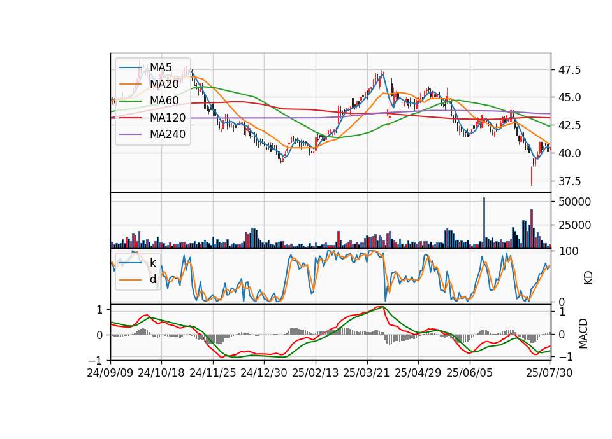Click the 25/04/29 date label

(x=418, y=373)
